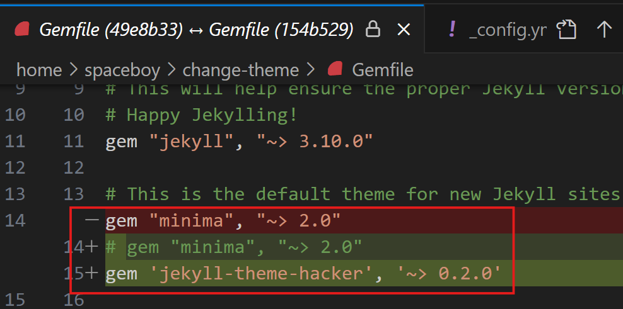623x309 pixels.
Task: Click the lock icon on Gemfile tab
Action: point(373,29)
